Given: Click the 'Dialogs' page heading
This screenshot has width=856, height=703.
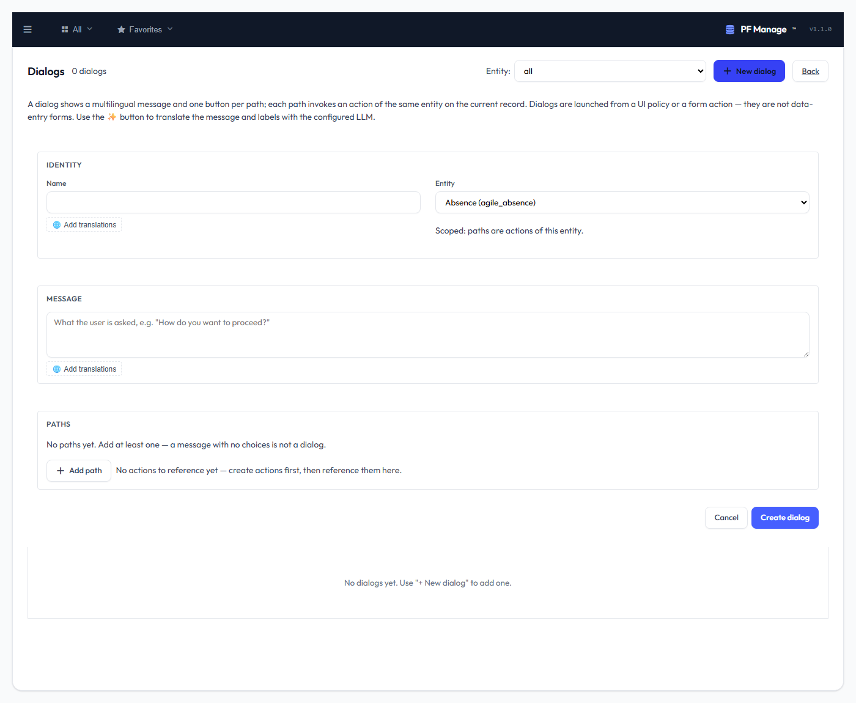Looking at the screenshot, I should (46, 72).
